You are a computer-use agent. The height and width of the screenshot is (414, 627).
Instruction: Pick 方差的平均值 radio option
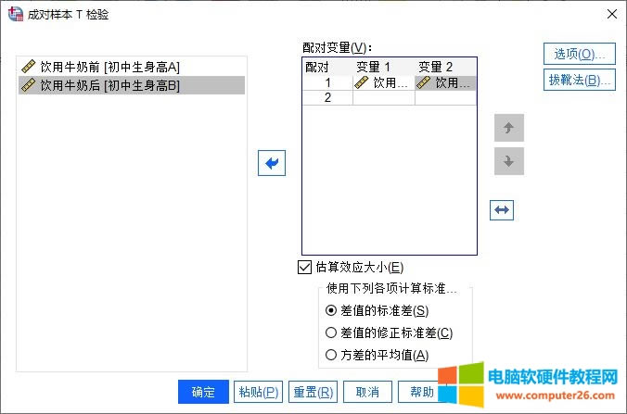(x=331, y=355)
